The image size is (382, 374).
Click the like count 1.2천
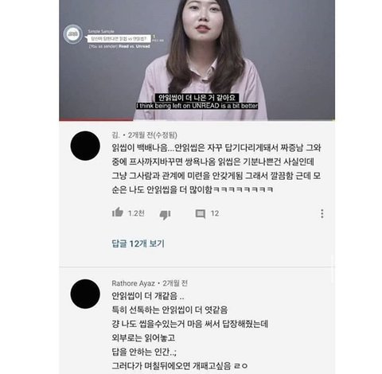point(136,213)
